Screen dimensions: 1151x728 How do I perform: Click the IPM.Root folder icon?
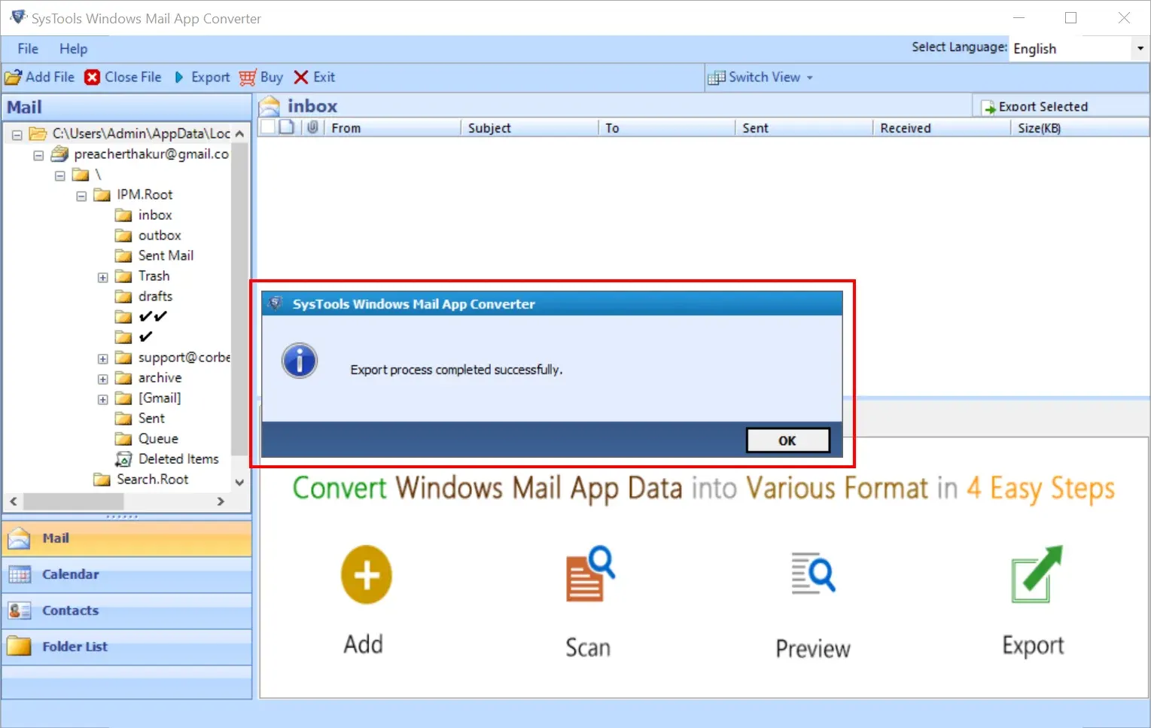(x=102, y=195)
